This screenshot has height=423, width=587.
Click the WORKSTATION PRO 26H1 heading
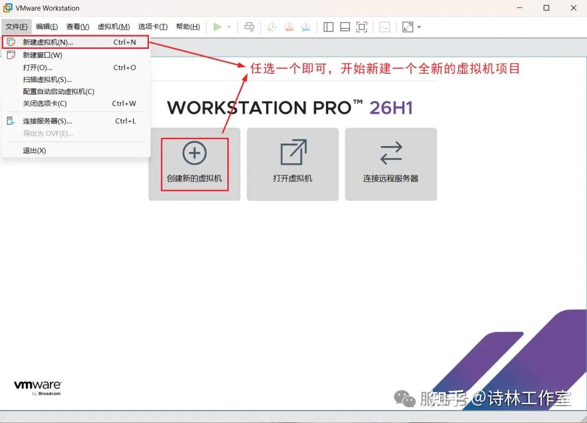290,108
